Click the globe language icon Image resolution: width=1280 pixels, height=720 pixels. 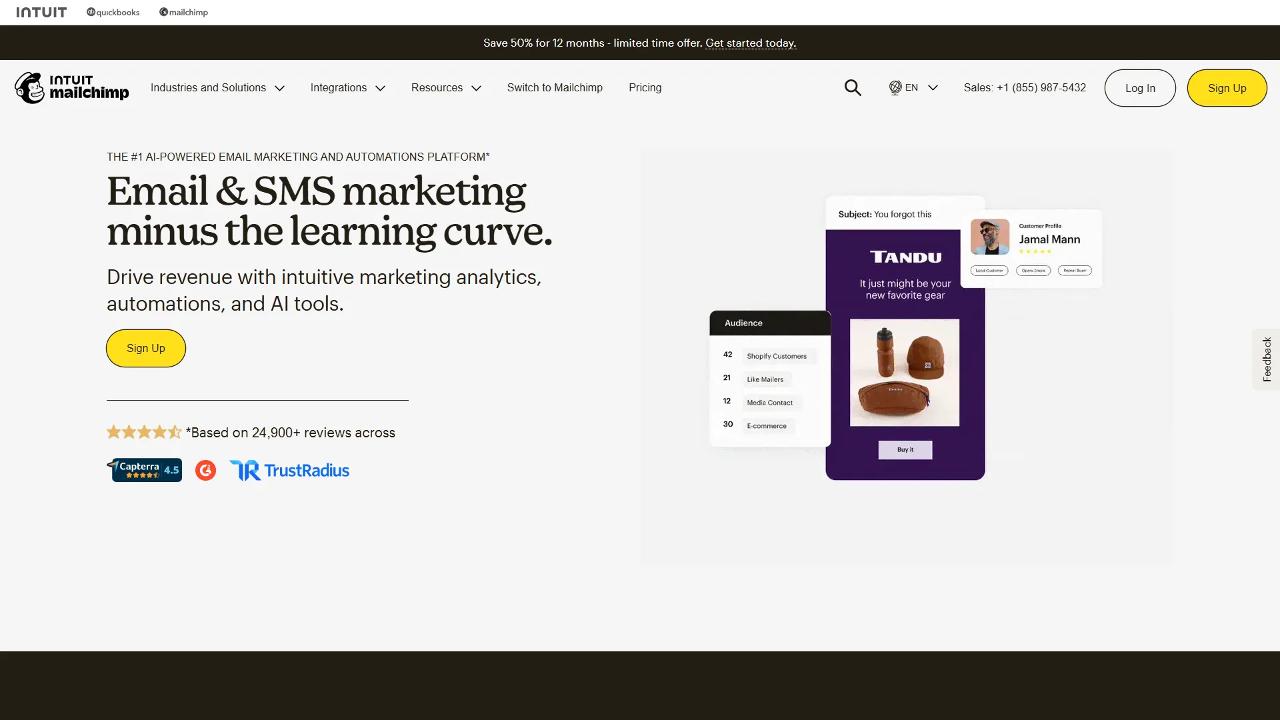pos(895,87)
